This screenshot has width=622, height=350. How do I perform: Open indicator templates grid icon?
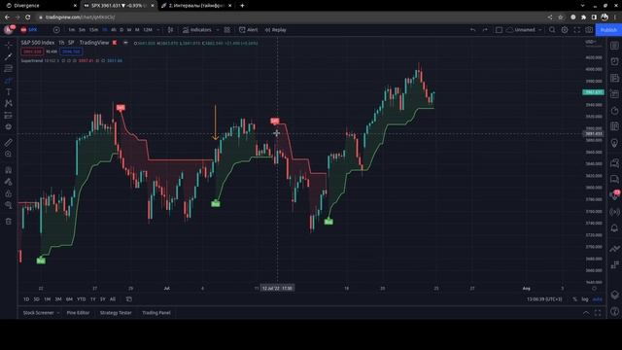tap(226, 30)
